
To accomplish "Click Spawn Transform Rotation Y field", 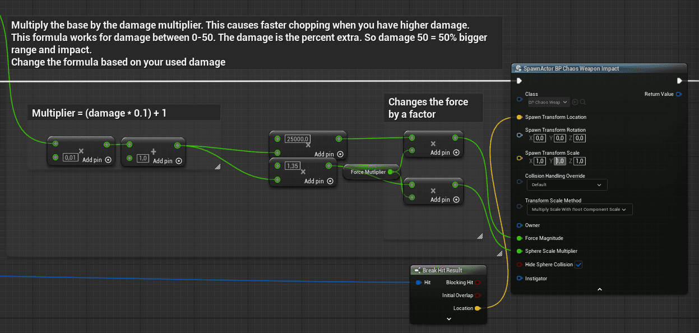I will tap(559, 138).
